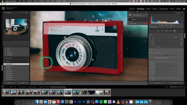The width and height of the screenshot is (187, 105).
Task: Click the main window display icon in filmstrip bar
Action: pos(3,87)
